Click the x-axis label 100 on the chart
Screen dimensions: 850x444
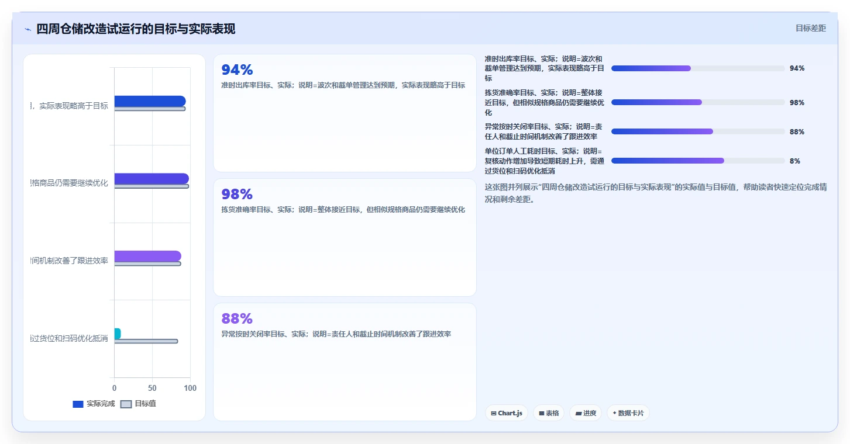(x=190, y=388)
